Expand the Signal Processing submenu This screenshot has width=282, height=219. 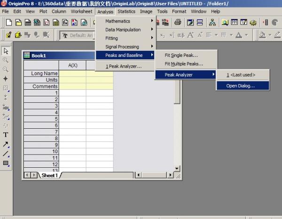tap(125, 47)
